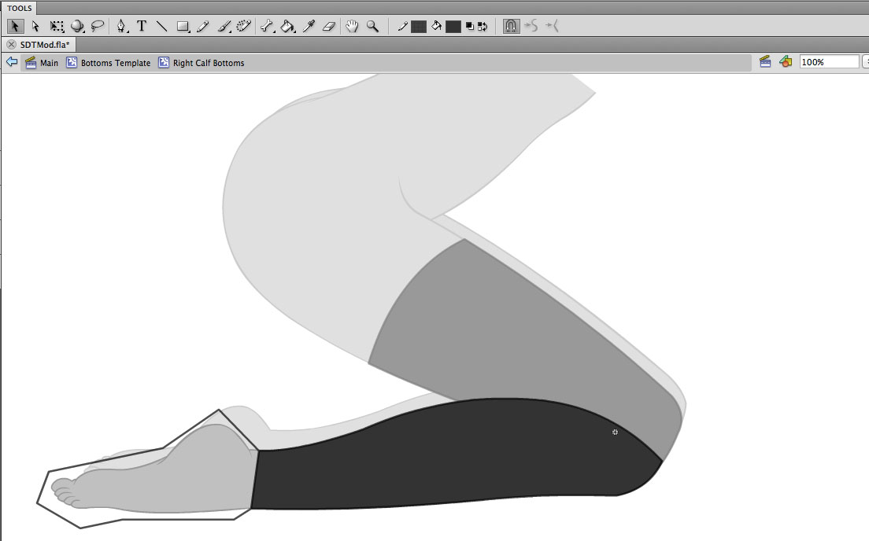The height and width of the screenshot is (541, 869).
Task: Pick the Lasso tool
Action: pos(98,26)
